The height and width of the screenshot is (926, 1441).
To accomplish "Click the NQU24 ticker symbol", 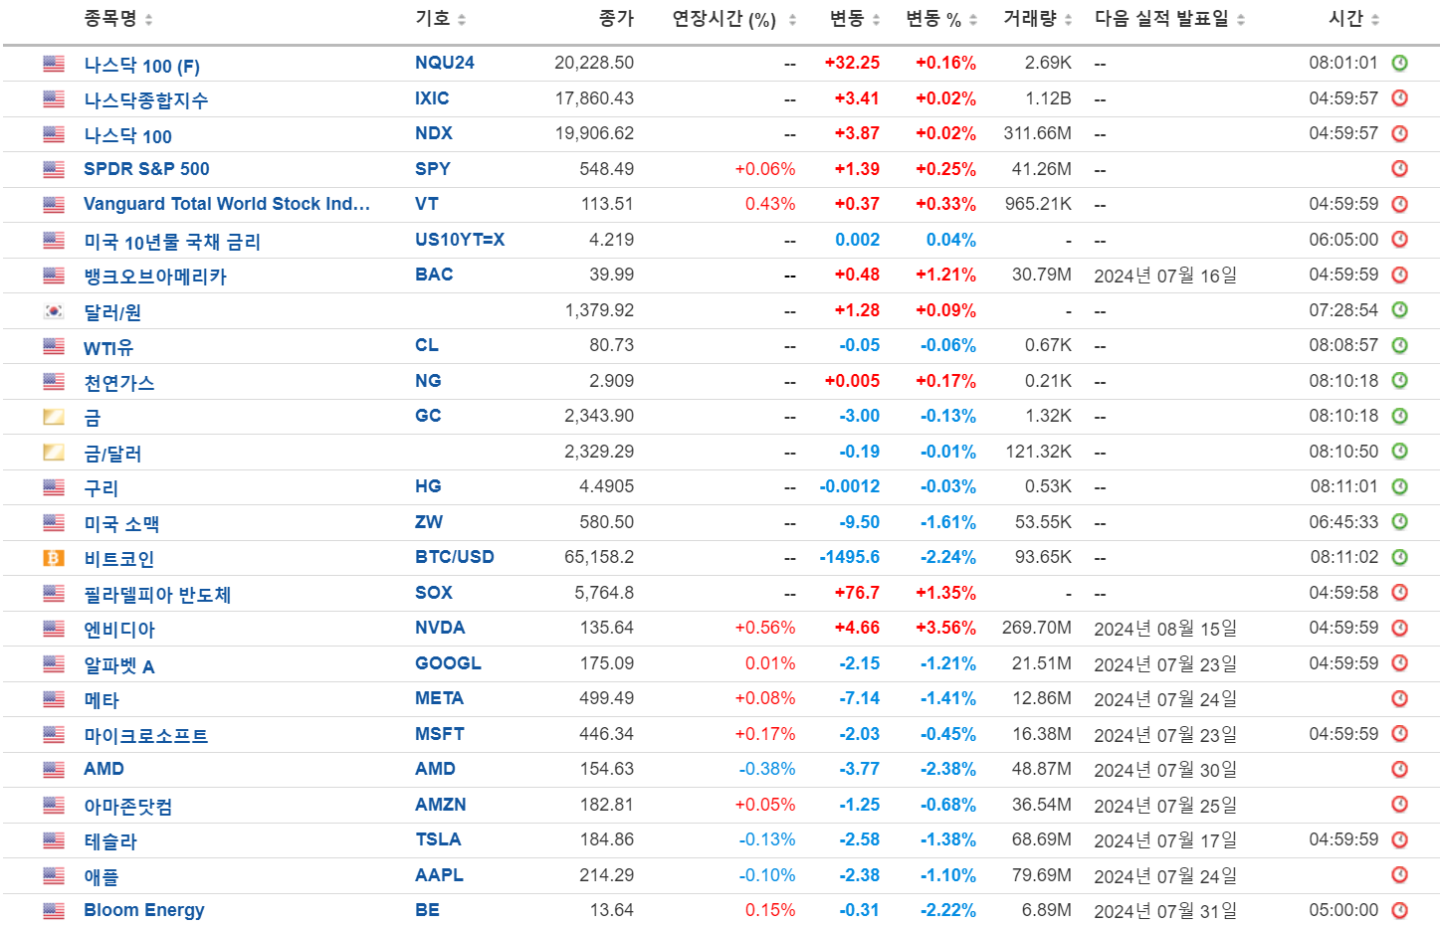I will point(445,63).
